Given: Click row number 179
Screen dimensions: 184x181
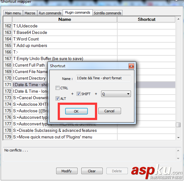Looking at the screenshot, I should 8,137.
